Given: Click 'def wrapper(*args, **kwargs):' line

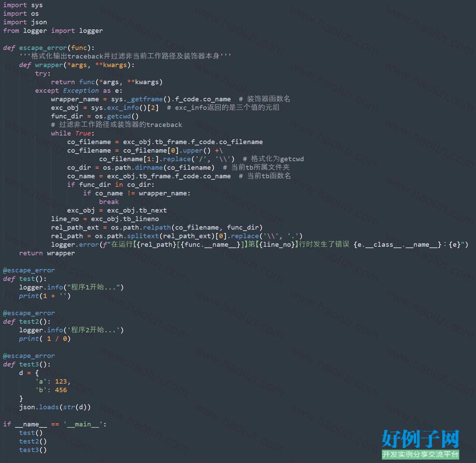Looking at the screenshot, I should [77, 65].
